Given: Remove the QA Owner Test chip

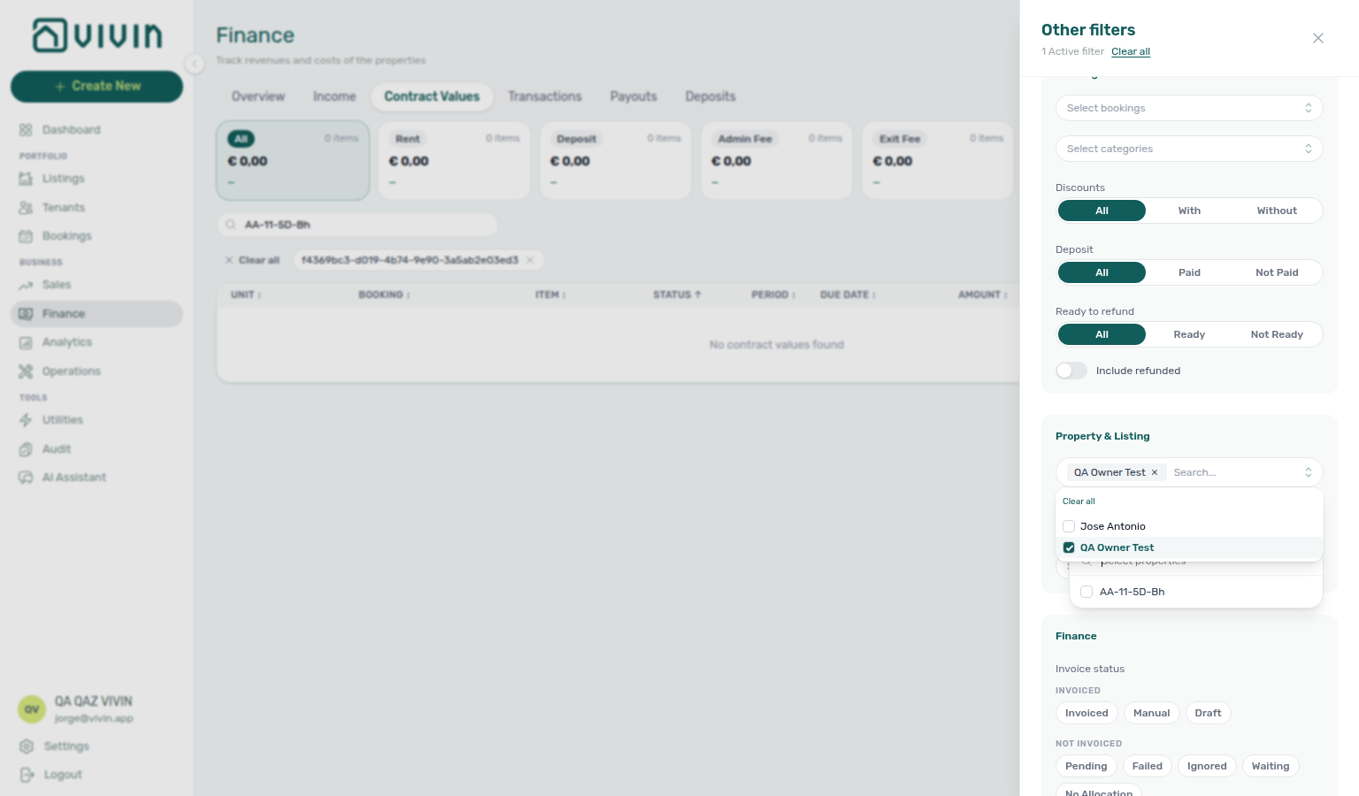Looking at the screenshot, I should pos(1155,472).
